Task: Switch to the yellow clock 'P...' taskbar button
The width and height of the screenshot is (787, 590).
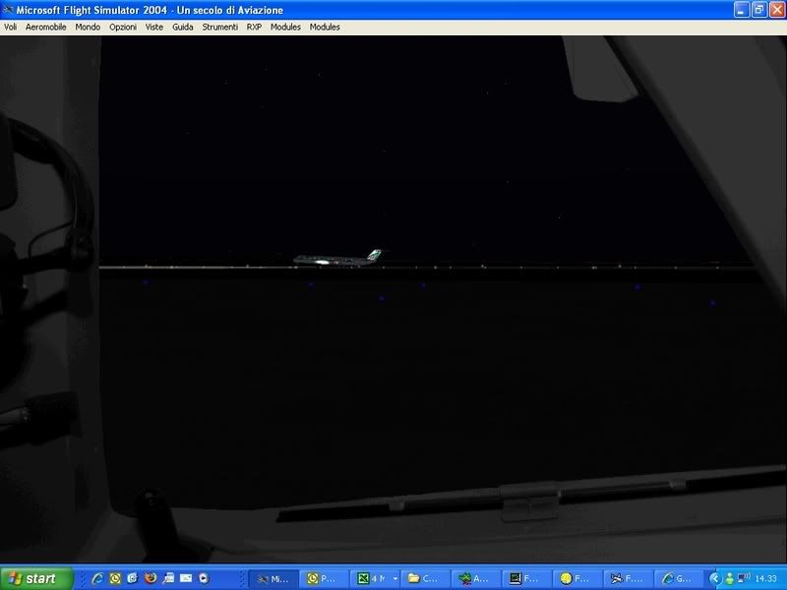Action: (x=324, y=579)
